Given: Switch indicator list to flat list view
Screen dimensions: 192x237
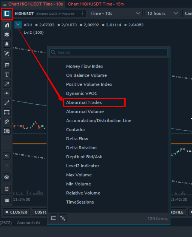Looking at the screenshot, I should click(x=53, y=218).
